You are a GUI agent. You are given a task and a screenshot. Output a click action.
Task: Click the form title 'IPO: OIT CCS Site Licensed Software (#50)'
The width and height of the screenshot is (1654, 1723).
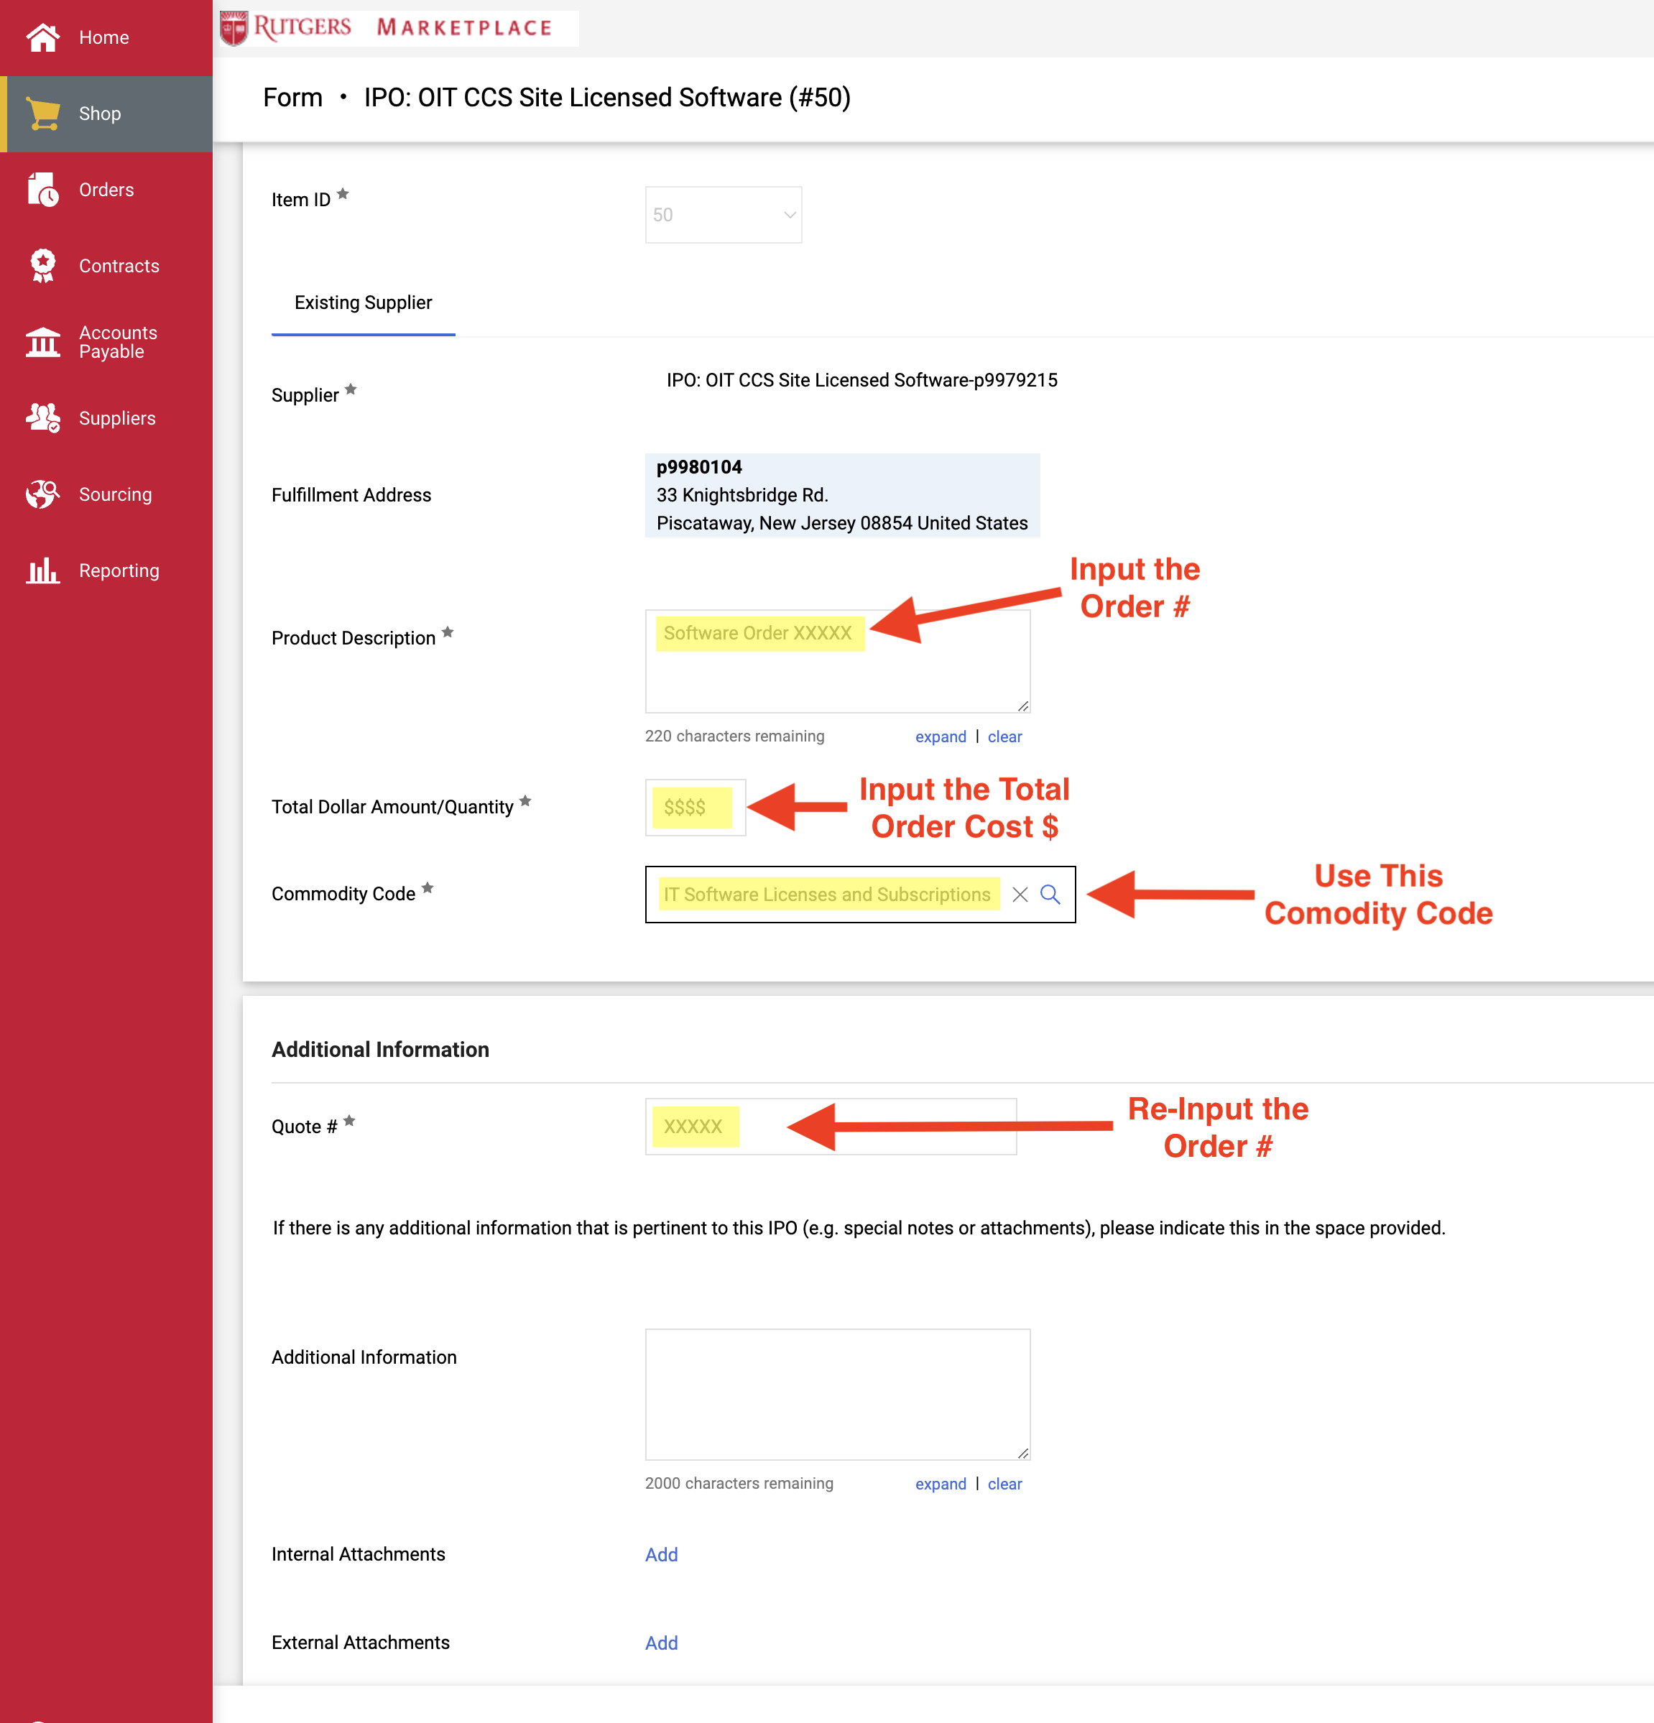(607, 98)
